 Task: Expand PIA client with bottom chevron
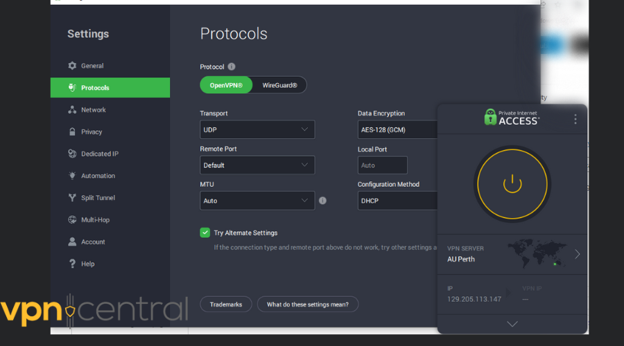point(512,324)
